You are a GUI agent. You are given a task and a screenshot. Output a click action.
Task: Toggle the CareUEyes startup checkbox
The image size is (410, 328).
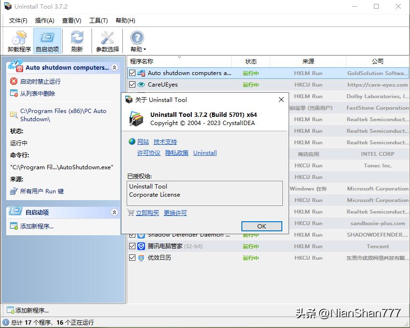coord(132,85)
